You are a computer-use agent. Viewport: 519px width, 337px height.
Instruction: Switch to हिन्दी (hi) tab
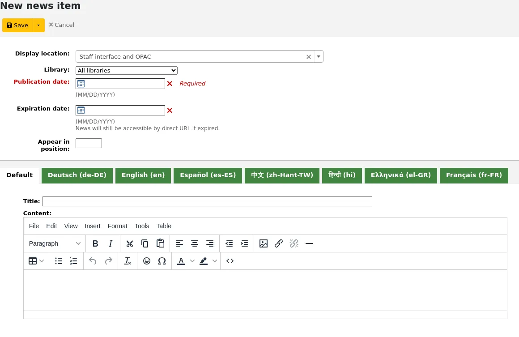[x=342, y=175]
